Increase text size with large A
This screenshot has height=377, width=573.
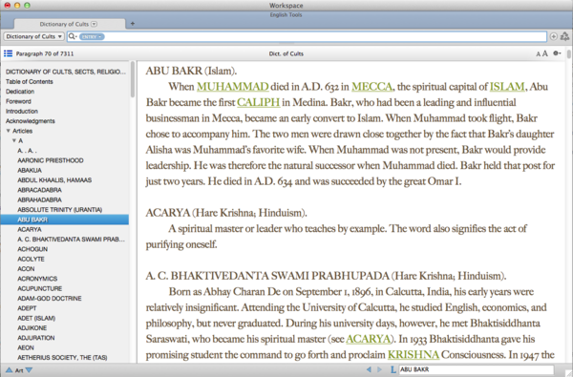545,53
